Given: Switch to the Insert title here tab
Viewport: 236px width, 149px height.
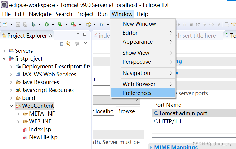Looking at the screenshot, I should click(x=197, y=36).
